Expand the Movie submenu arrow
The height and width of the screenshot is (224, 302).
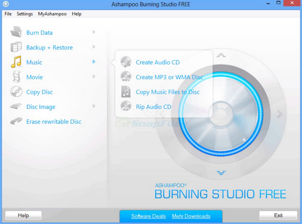click(94, 77)
